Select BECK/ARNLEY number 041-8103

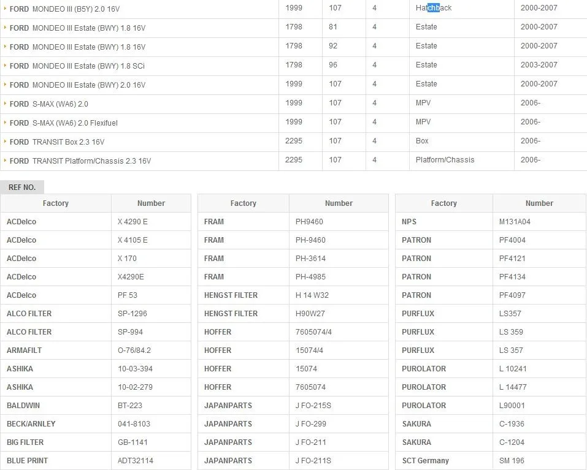pos(134,423)
